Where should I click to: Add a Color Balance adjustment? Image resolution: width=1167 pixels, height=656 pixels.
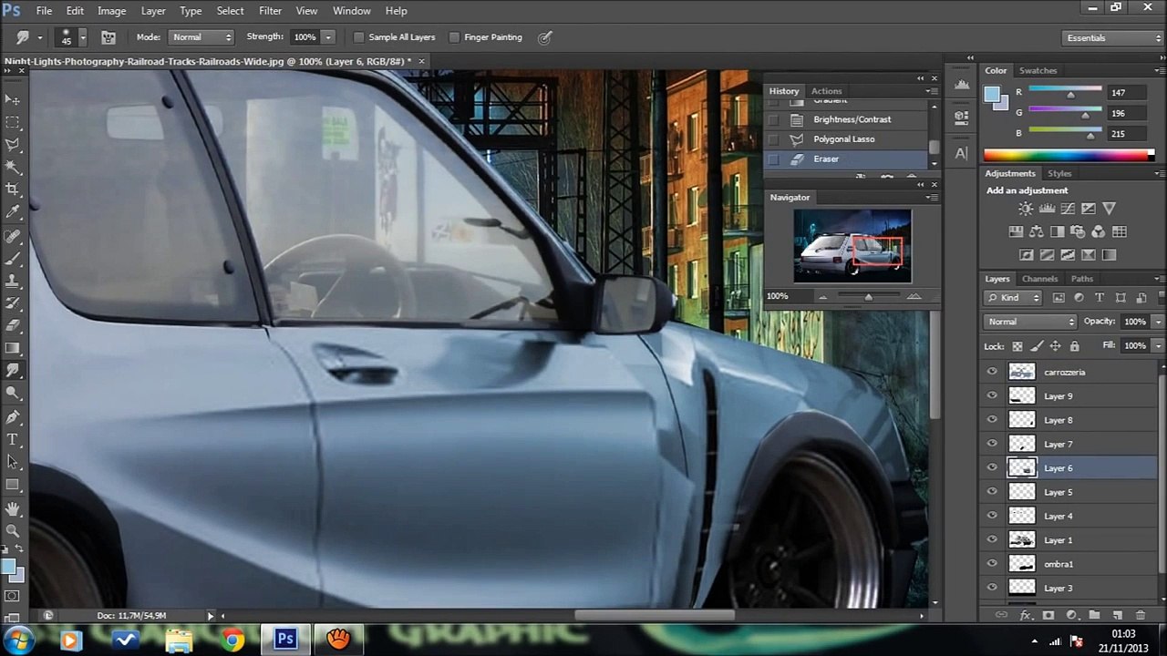(1037, 232)
